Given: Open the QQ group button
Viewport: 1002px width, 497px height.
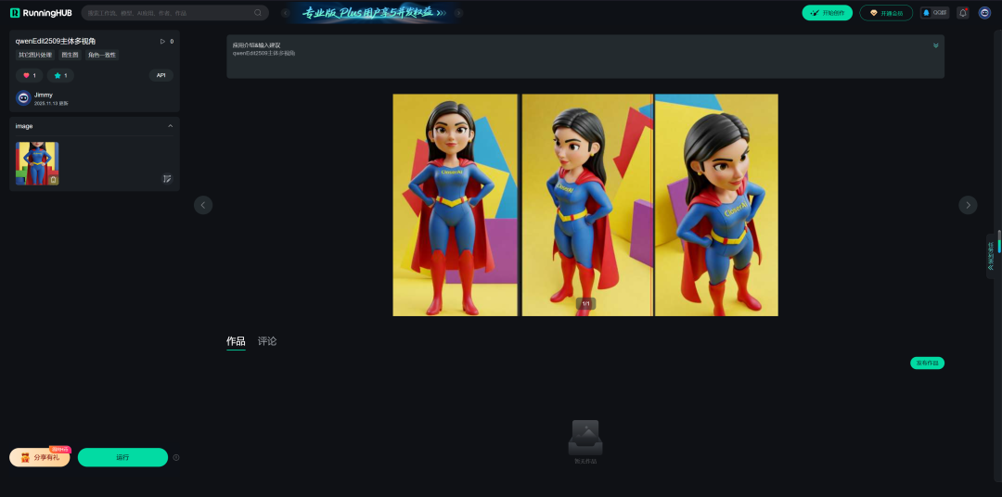Looking at the screenshot, I should [x=934, y=13].
